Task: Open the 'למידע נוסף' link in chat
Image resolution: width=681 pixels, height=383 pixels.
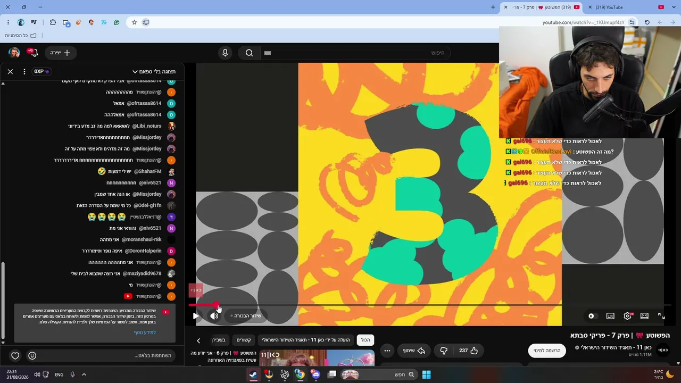Action: pyautogui.click(x=145, y=332)
